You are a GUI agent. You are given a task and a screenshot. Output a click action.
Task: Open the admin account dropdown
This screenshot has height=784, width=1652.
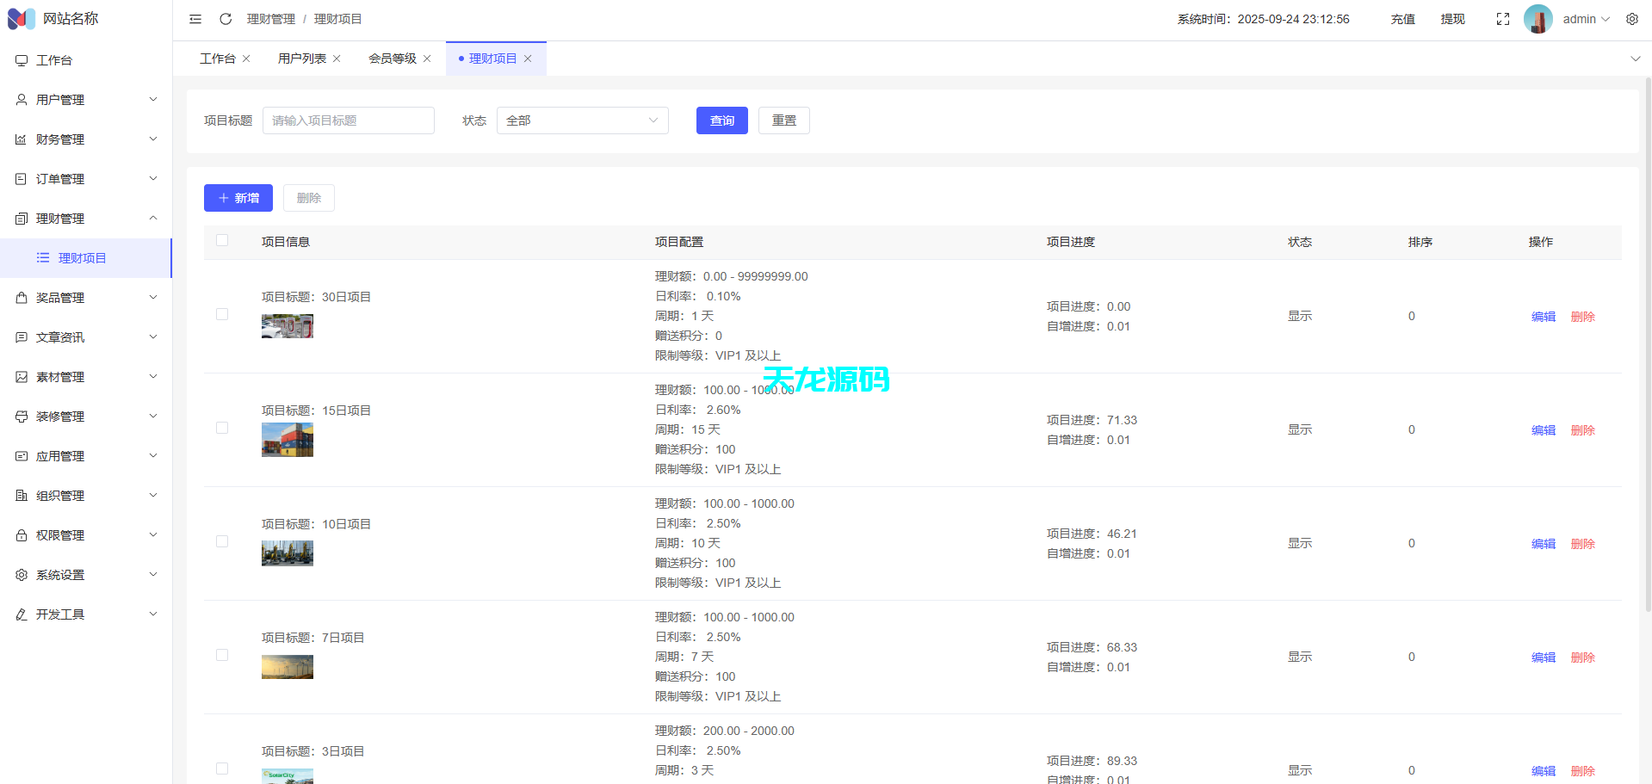(x=1581, y=18)
